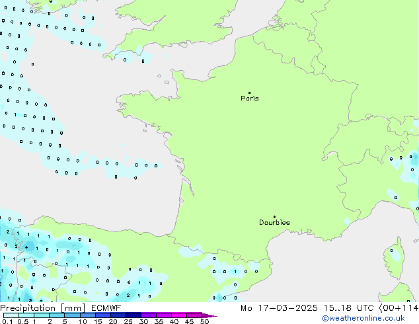The height and width of the screenshot is (324, 419).
Task: Pick the 1 mm legend swatch
Action: [42, 315]
